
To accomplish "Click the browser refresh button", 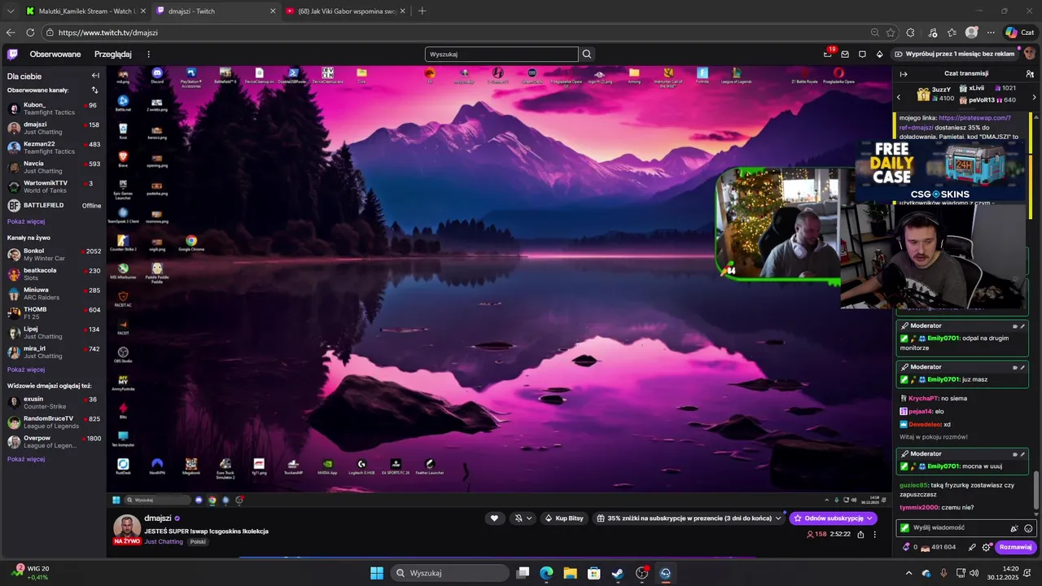I will [x=30, y=33].
